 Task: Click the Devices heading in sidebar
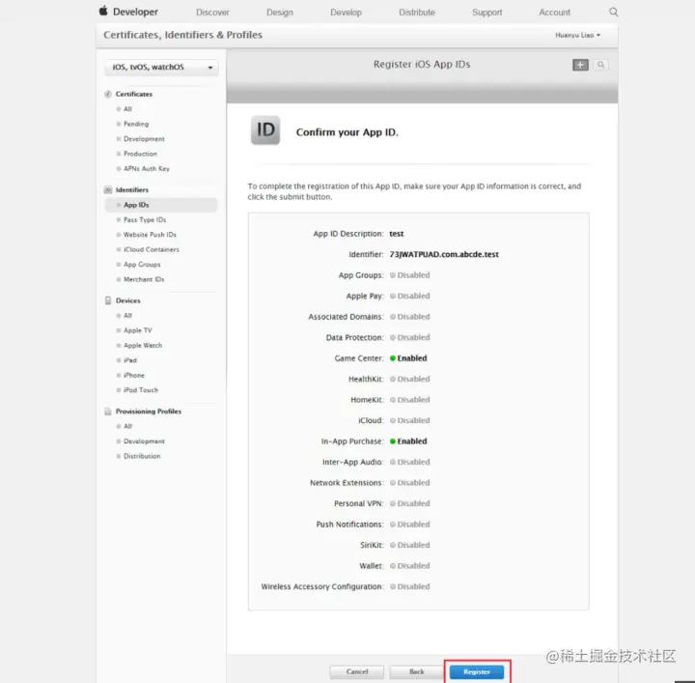[x=127, y=300]
